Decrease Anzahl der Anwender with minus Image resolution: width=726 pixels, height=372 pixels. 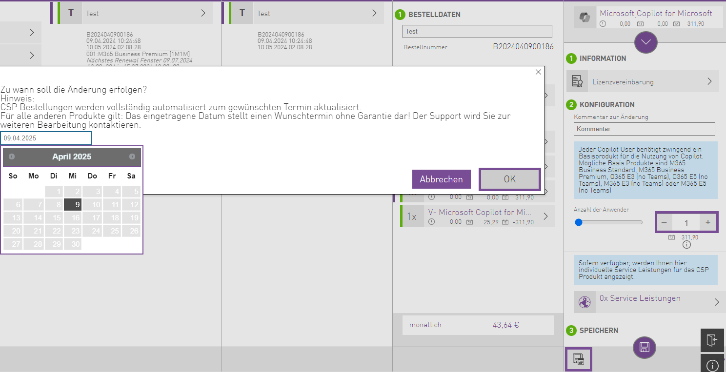[664, 222]
